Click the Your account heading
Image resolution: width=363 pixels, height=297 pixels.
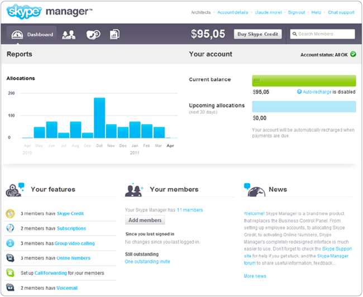tap(211, 54)
